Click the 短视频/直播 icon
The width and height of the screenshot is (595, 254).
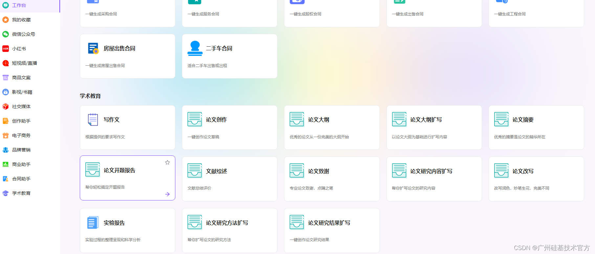pos(6,63)
